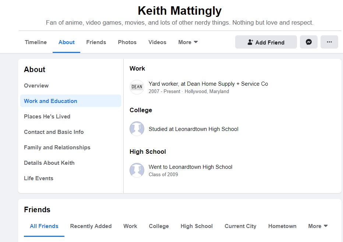The width and height of the screenshot is (343, 242).
Task: Click the '2007 - Present' date text
Action: (x=164, y=91)
